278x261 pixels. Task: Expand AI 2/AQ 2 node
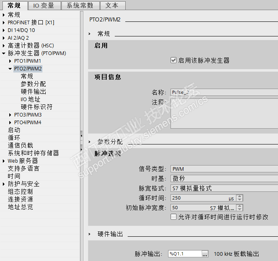(x=4, y=38)
